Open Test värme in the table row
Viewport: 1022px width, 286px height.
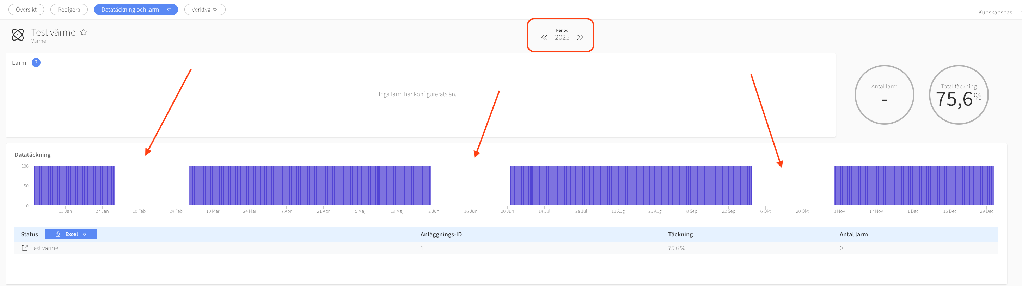(44, 248)
